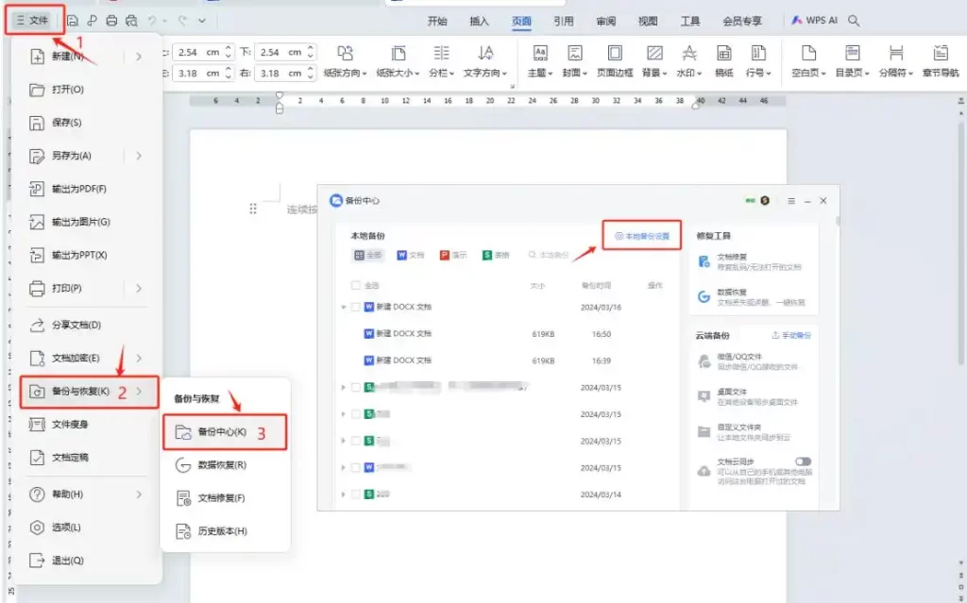
Task: Click the 本地备份 search field
Action: (552, 255)
